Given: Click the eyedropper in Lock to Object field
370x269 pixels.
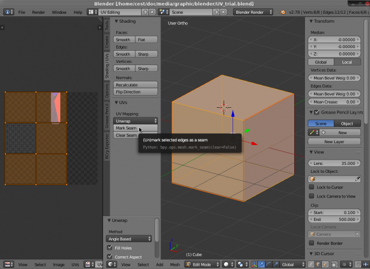Looking at the screenshot, I should click(x=358, y=179).
